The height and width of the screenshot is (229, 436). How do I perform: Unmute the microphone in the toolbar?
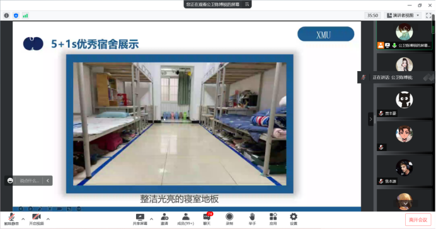click(x=11, y=219)
